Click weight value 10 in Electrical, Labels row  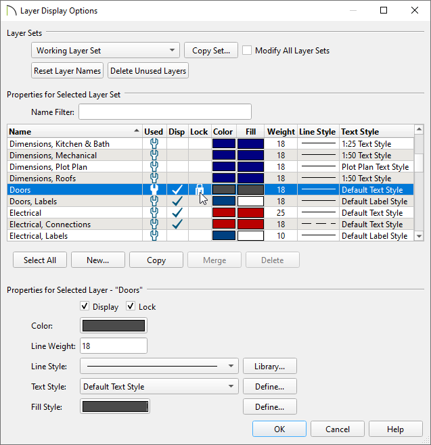(x=281, y=235)
